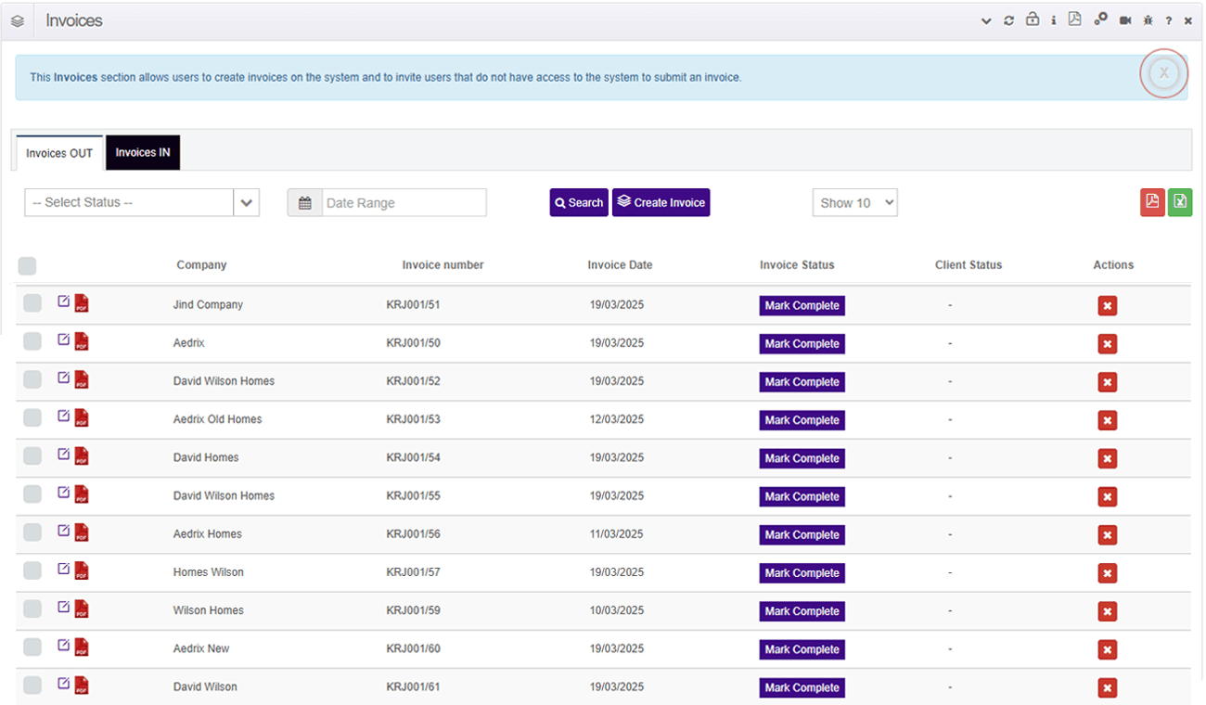Click the video camera icon in the toolbar
Image resolution: width=1206 pixels, height=705 pixels.
pyautogui.click(x=1124, y=19)
